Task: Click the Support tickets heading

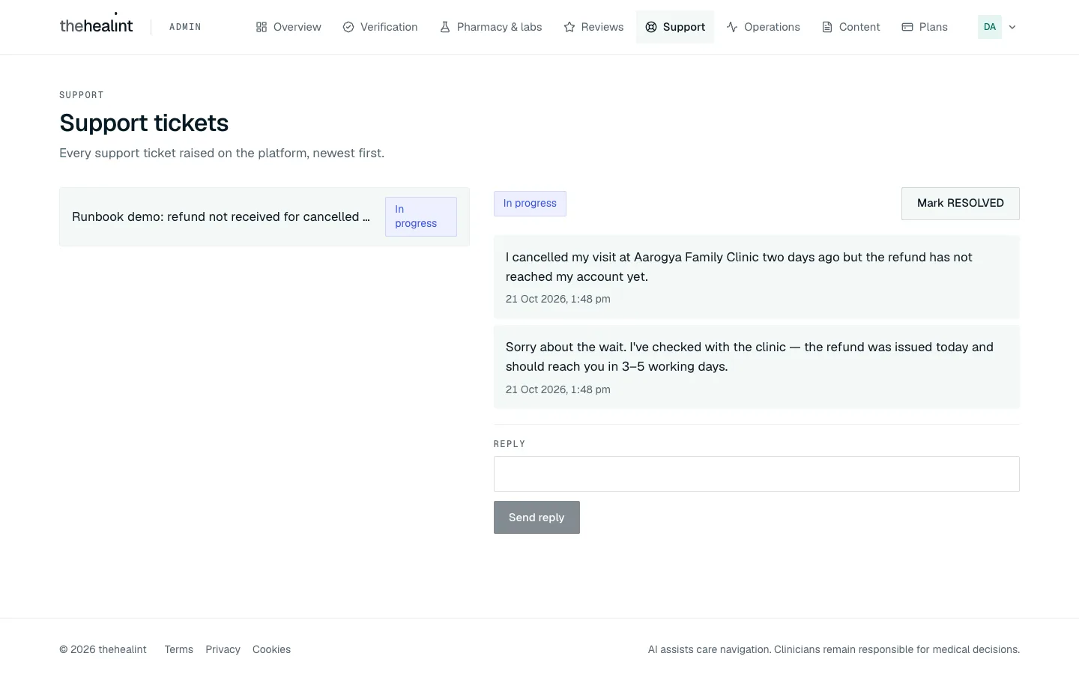Action: pos(144,123)
